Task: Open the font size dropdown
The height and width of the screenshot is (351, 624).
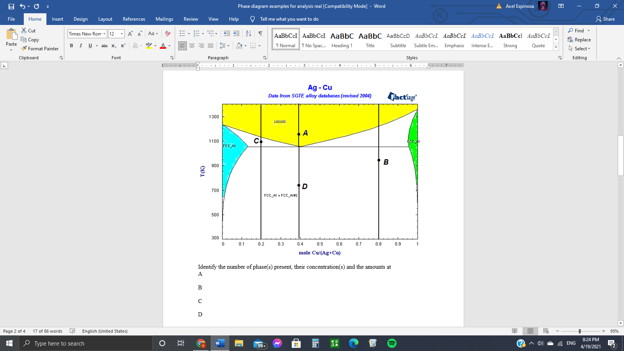Action: pos(122,34)
